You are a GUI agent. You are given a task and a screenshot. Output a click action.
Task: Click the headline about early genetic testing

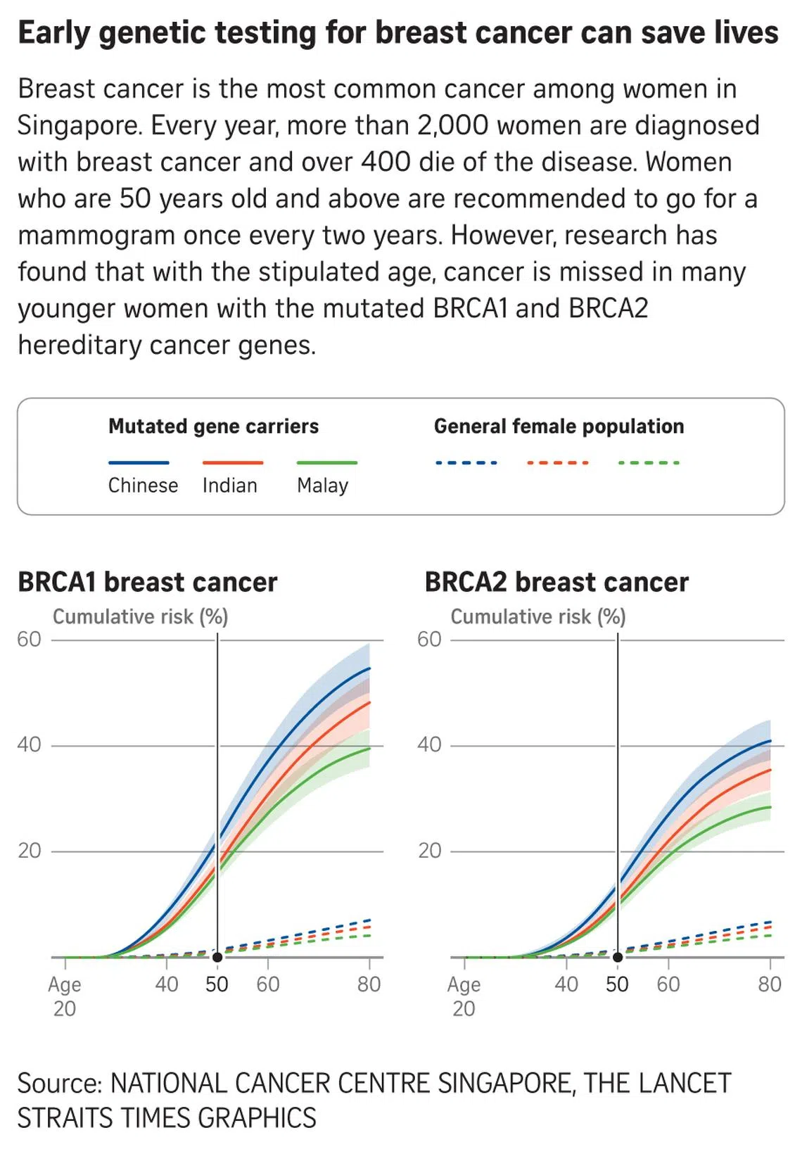coord(398,33)
